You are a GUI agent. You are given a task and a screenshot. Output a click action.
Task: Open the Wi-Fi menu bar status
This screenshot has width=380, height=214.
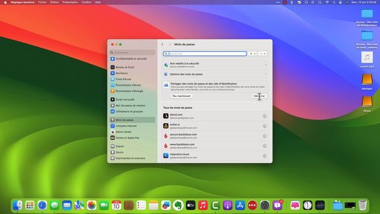[x=327, y=2]
